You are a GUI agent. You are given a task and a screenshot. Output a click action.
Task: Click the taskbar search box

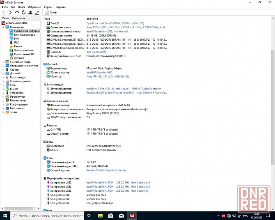coord(47,216)
